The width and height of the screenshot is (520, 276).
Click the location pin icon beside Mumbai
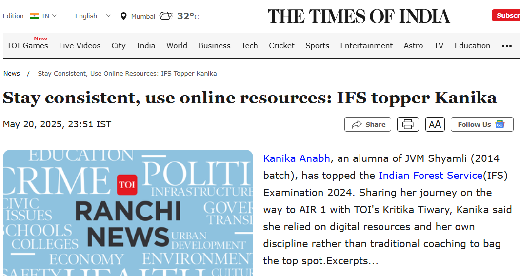123,16
